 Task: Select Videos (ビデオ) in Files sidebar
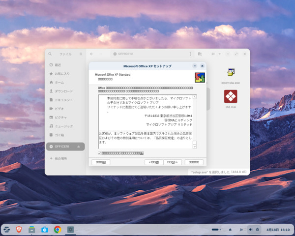[65, 109]
